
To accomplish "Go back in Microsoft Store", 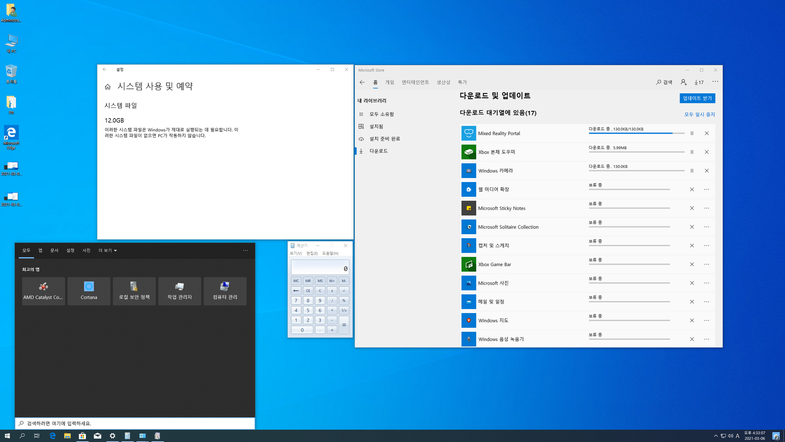I will pos(362,82).
